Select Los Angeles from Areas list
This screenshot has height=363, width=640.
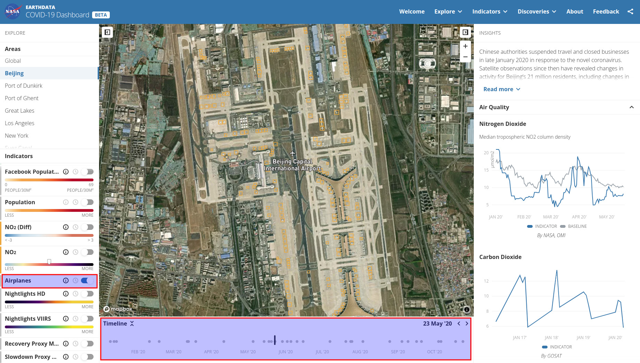pyautogui.click(x=20, y=123)
